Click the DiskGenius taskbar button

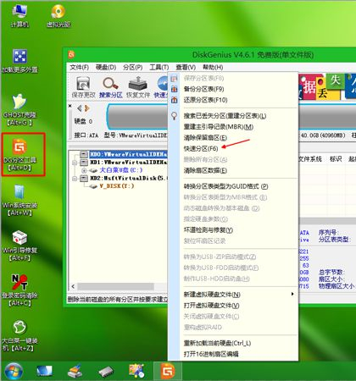(x=168, y=371)
